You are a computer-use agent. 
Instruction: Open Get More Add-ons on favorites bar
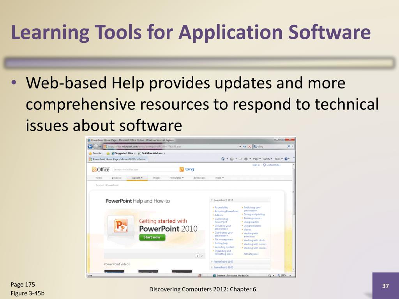pyautogui.click(x=152, y=153)
